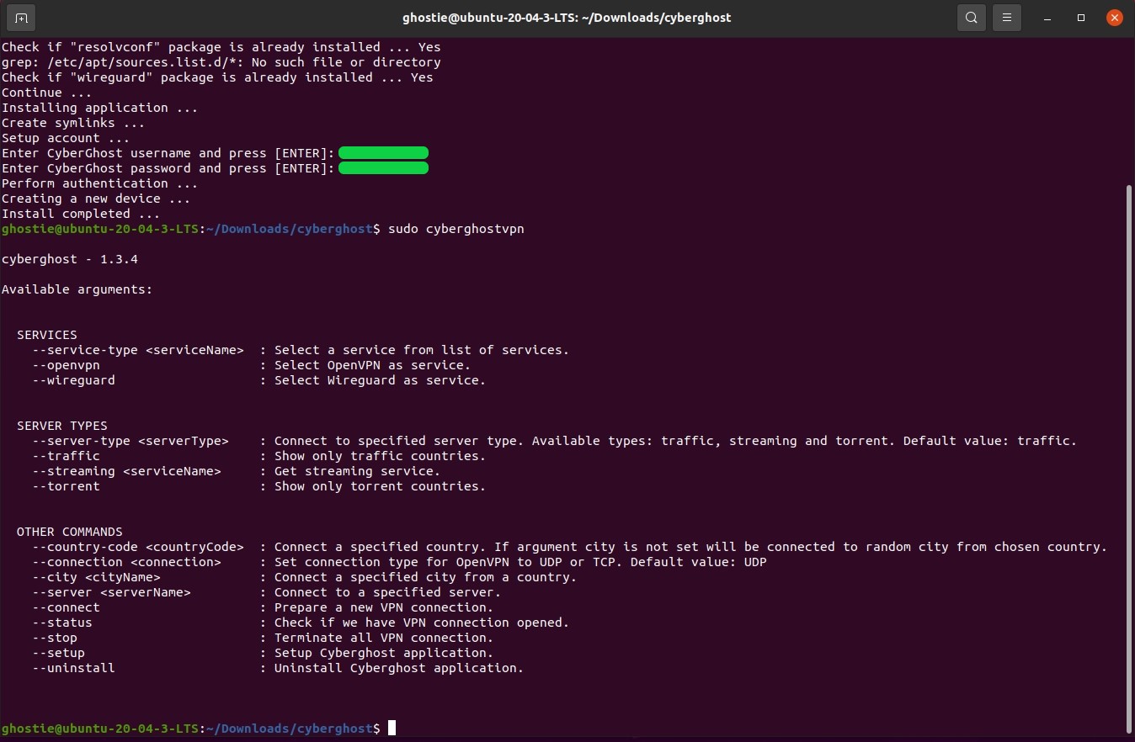Open a new terminal tab
The width and height of the screenshot is (1135, 742).
21,18
